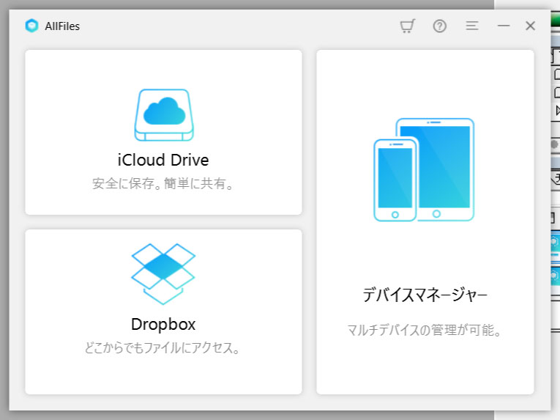Open the hamburger menu in title bar
Screen dimensions: 560x420
(472, 26)
